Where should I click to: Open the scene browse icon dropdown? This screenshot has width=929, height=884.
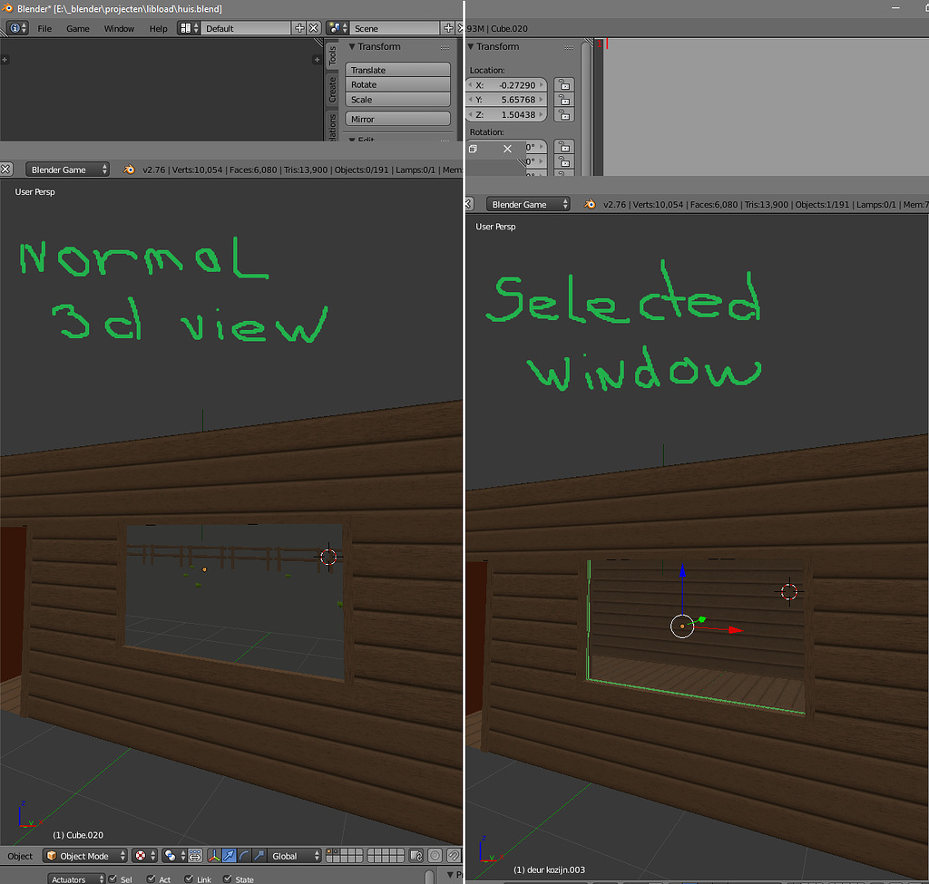[337, 28]
